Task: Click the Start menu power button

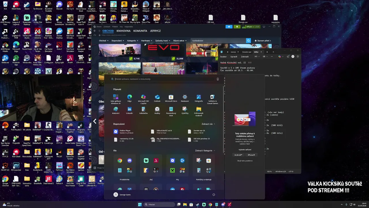Action: click(x=214, y=195)
